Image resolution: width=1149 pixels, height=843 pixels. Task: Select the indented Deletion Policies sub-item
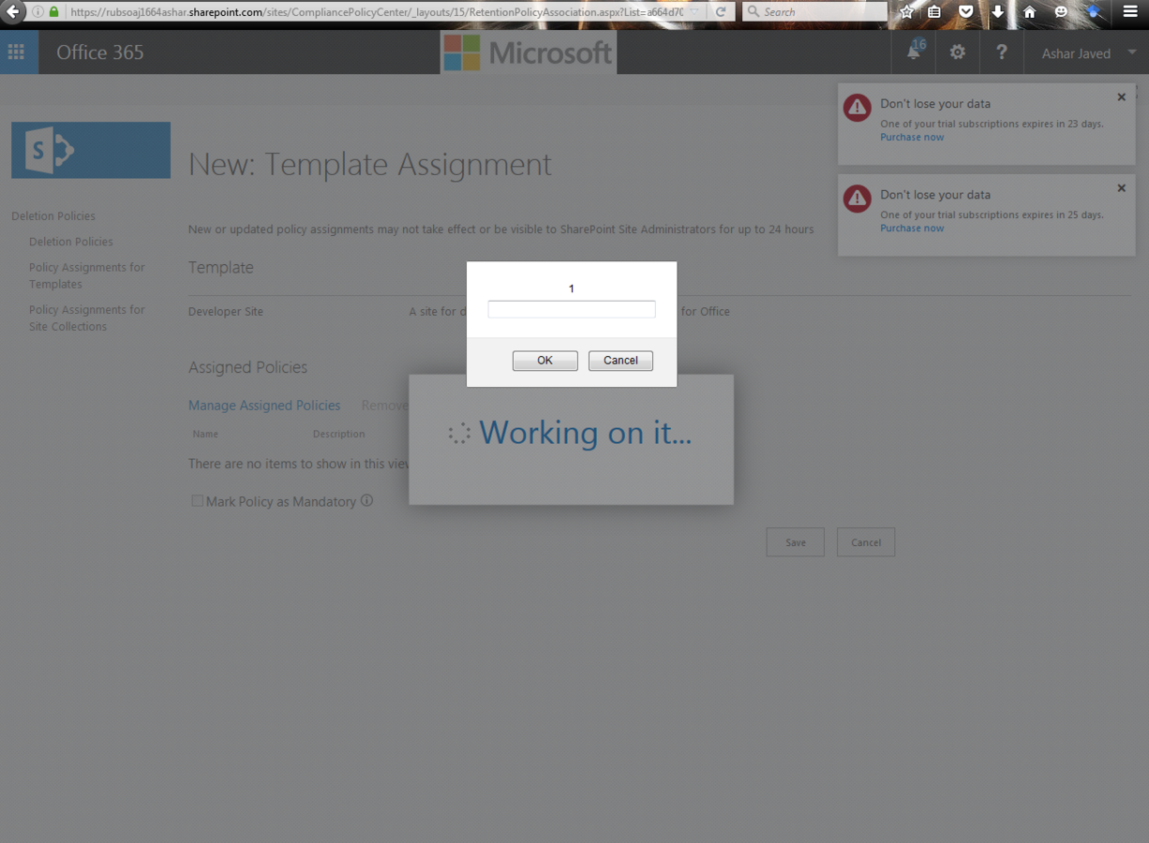[70, 242]
